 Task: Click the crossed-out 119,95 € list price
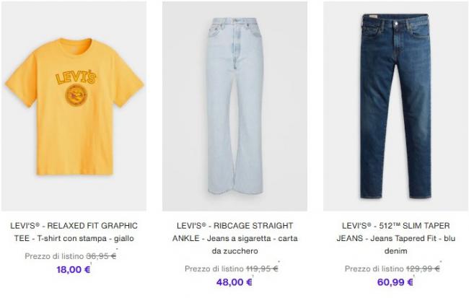(x=262, y=268)
